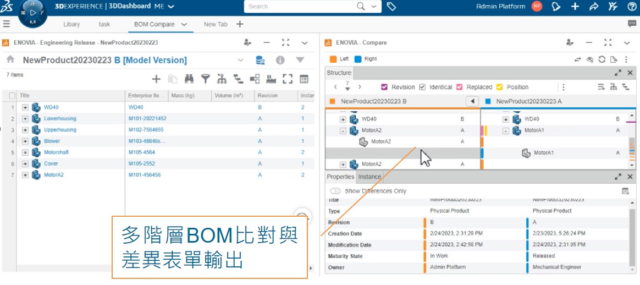Expand the Blower row
The width and height of the screenshot is (640, 285).
click(25, 141)
